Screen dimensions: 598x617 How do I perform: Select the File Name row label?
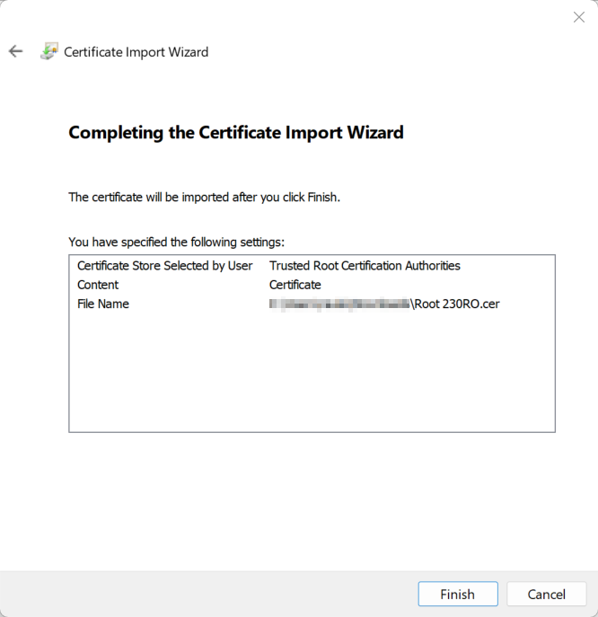click(x=103, y=304)
